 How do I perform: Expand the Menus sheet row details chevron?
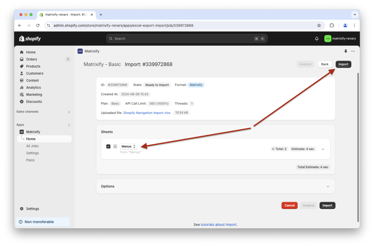pos(323,149)
